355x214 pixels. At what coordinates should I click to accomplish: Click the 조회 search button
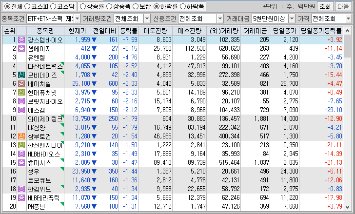pos(325,6)
